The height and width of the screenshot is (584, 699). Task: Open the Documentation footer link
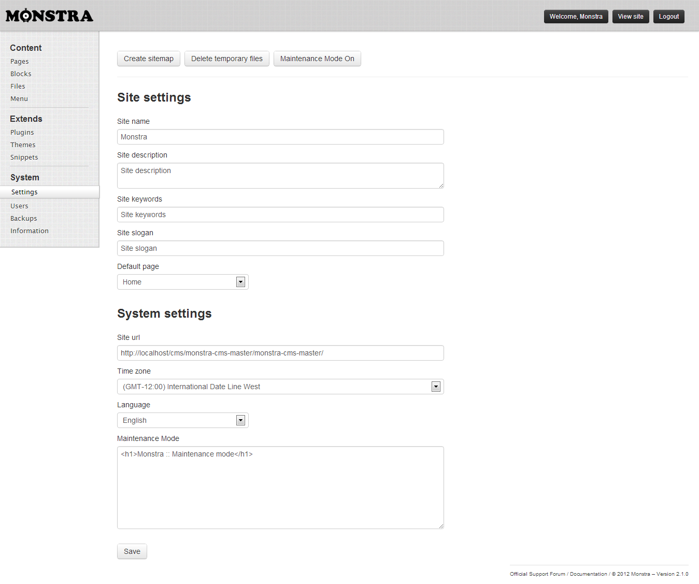[588, 574]
